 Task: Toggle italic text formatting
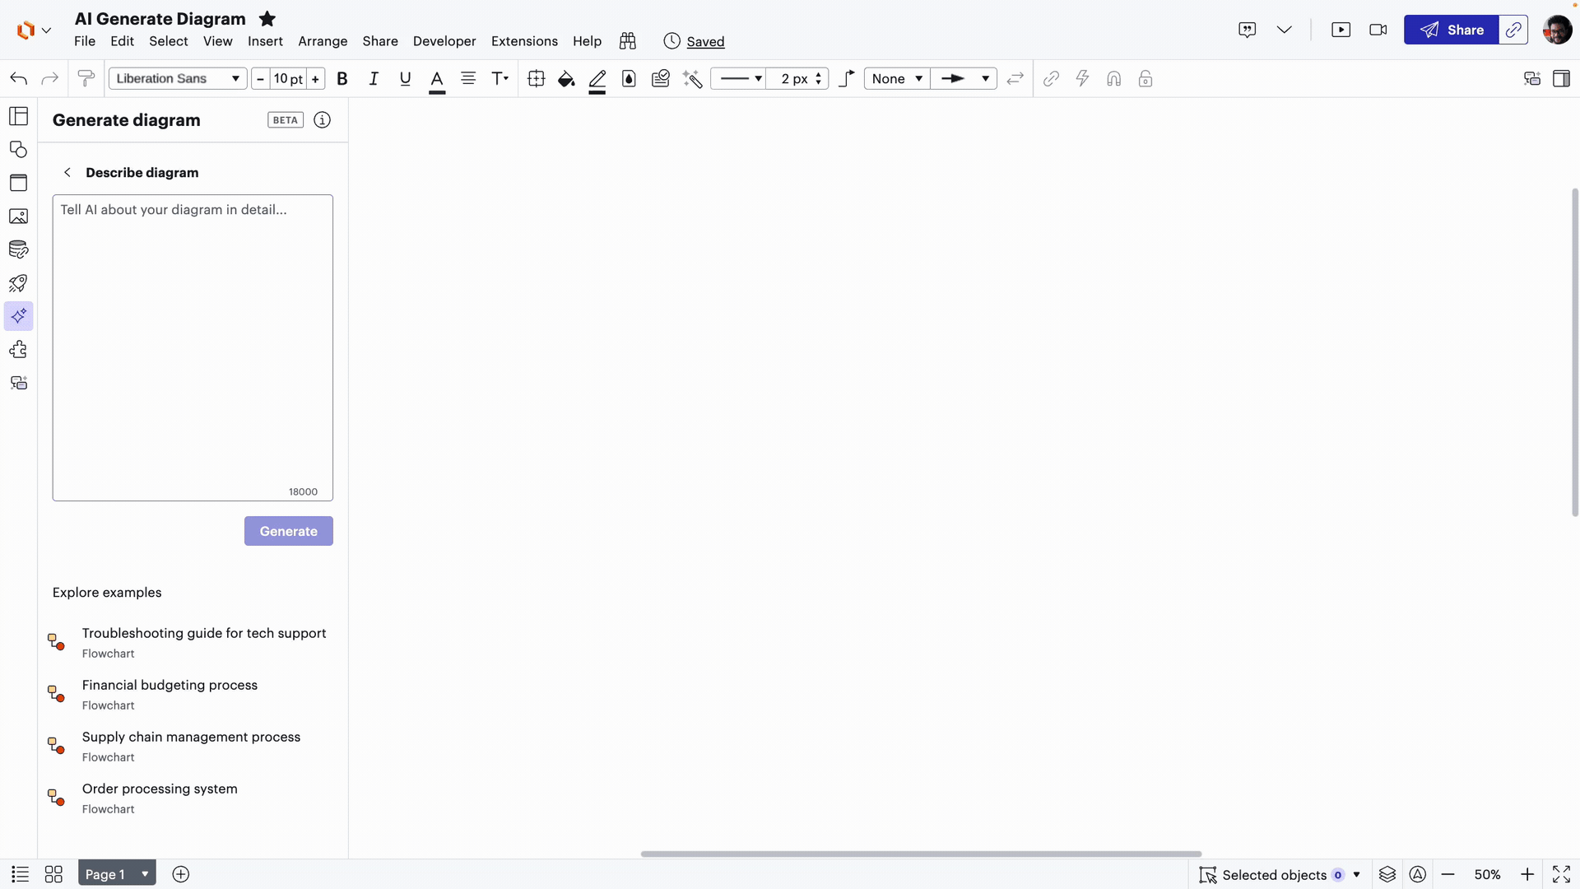373,78
